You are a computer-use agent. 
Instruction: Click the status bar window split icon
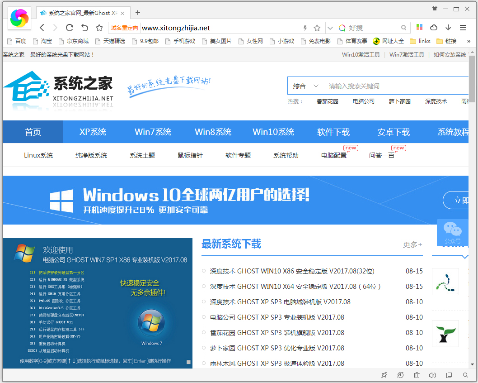coord(449,375)
